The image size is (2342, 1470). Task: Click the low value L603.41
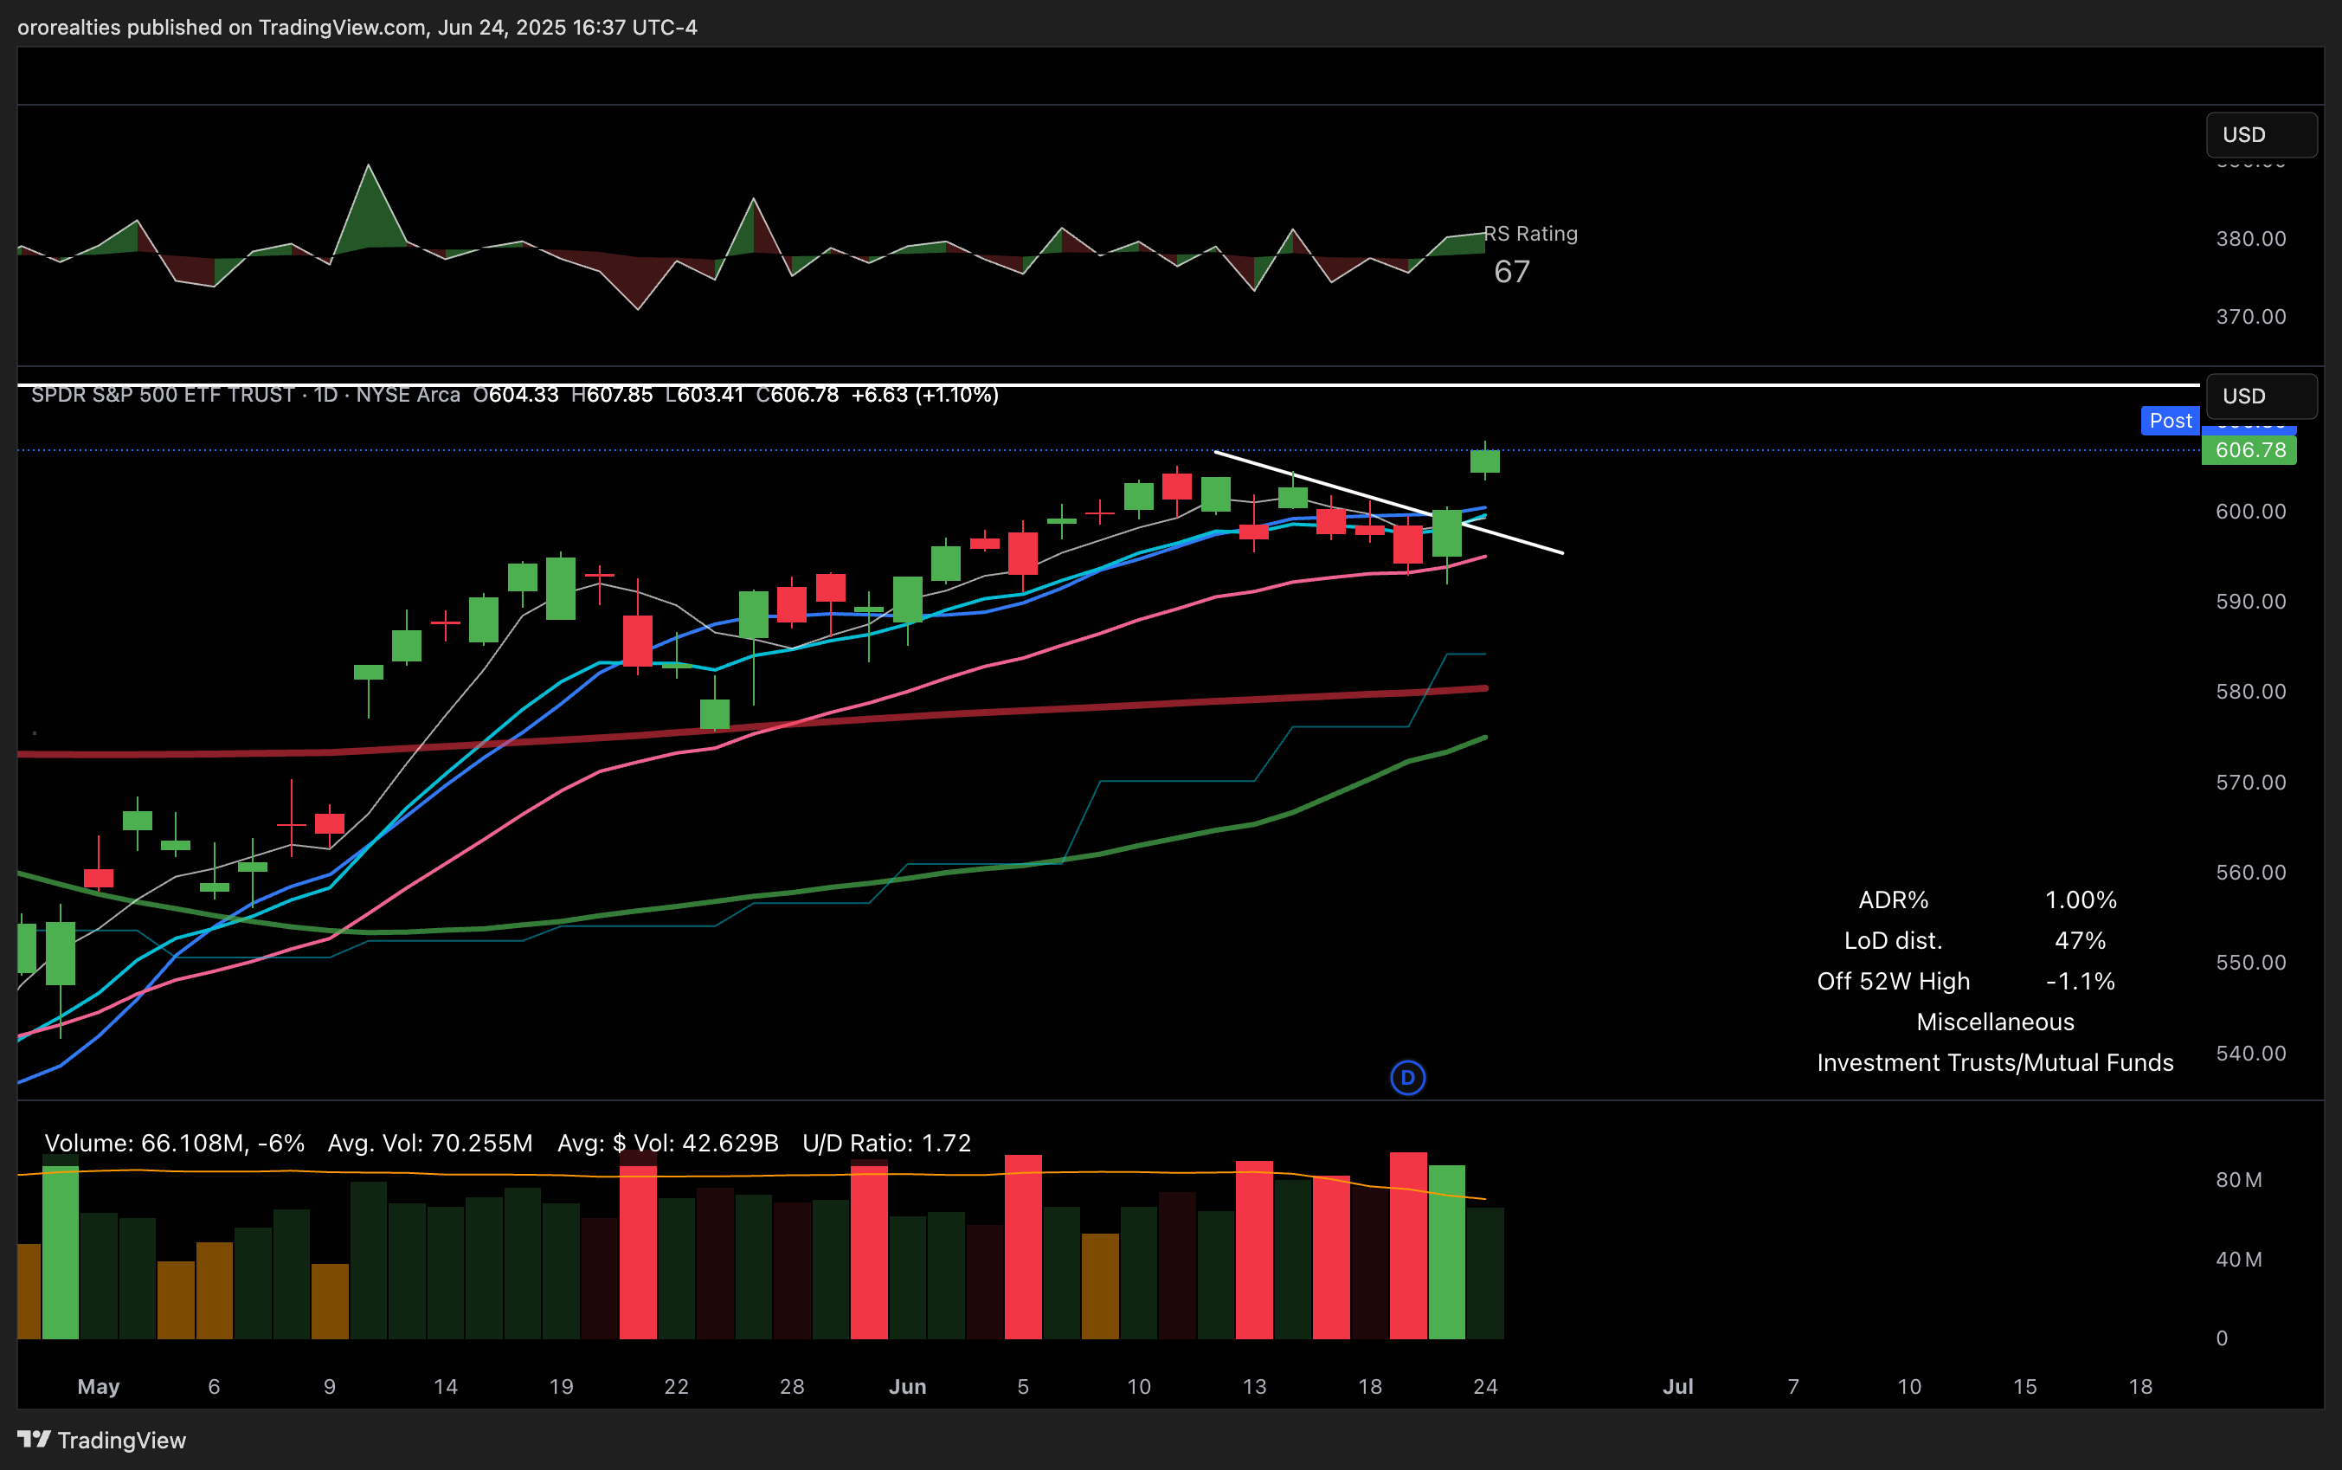pyautogui.click(x=705, y=395)
